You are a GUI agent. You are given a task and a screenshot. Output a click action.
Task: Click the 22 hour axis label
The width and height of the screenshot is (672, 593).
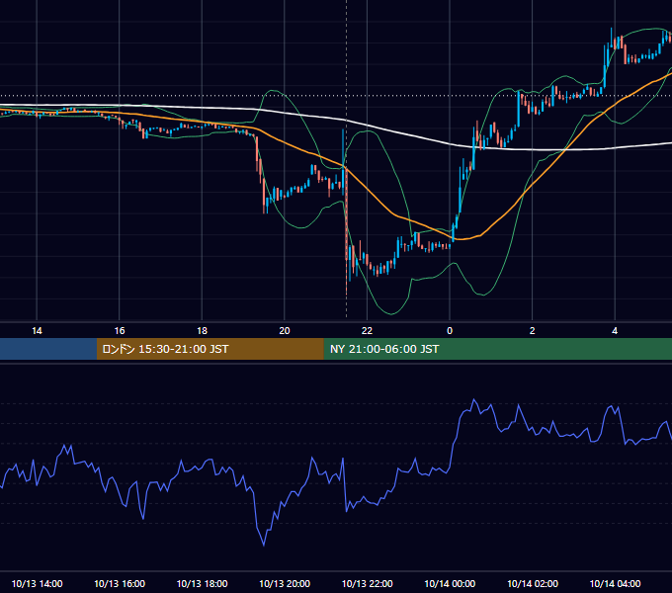367,331
